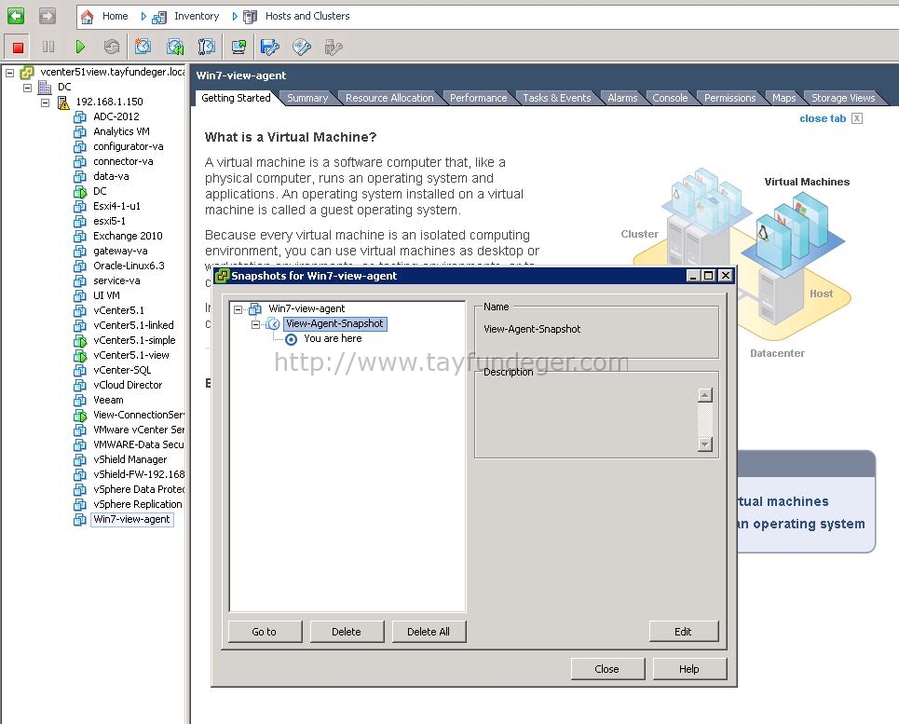The height and width of the screenshot is (724, 899).
Task: Click the Delete All snapshots button
Action: (429, 632)
